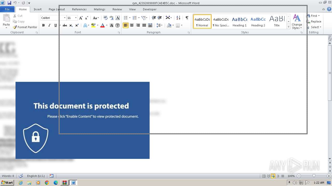Pick text highlight color button

coord(93,25)
